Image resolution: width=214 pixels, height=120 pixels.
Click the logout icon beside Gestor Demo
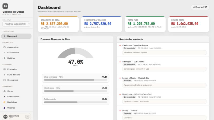coord(27,117)
